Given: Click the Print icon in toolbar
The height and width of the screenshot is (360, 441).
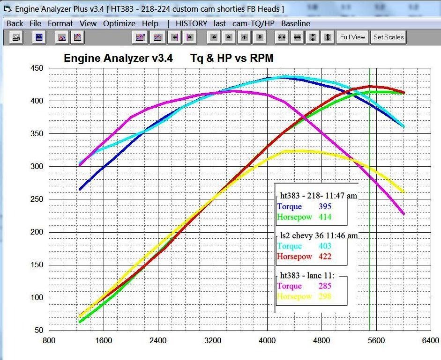Looking at the screenshot, I should (x=16, y=37).
